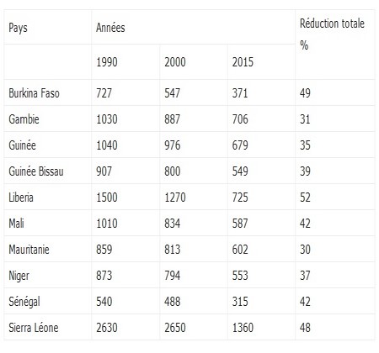This screenshot has width=379, height=353.
Task: Select the Mauritanie country cell
Action: [x=29, y=250]
